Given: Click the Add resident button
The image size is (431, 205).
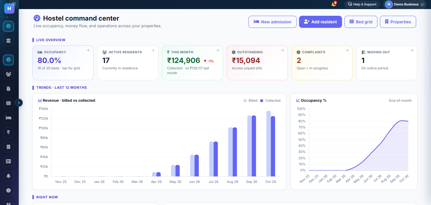Looking at the screenshot, I should [321, 22].
